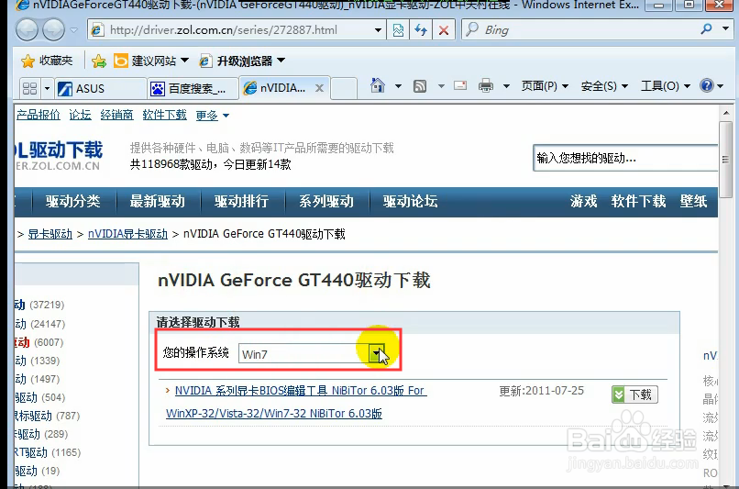739x489 pixels.
Task: Click the Bing search box
Action: (579, 30)
